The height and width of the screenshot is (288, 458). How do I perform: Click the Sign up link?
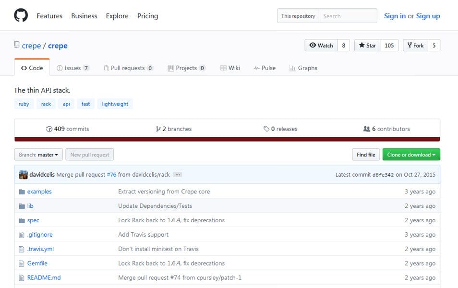(x=428, y=16)
